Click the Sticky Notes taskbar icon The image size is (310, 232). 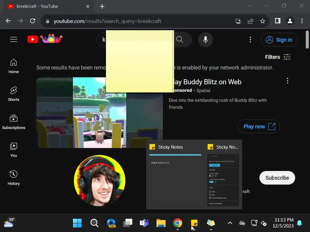(194, 223)
